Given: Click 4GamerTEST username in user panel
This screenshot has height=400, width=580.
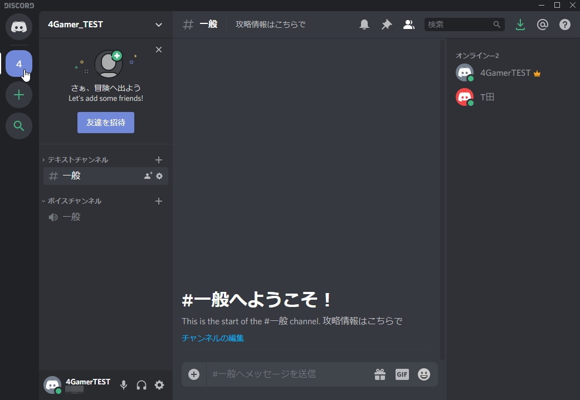Looking at the screenshot, I should tap(88, 382).
